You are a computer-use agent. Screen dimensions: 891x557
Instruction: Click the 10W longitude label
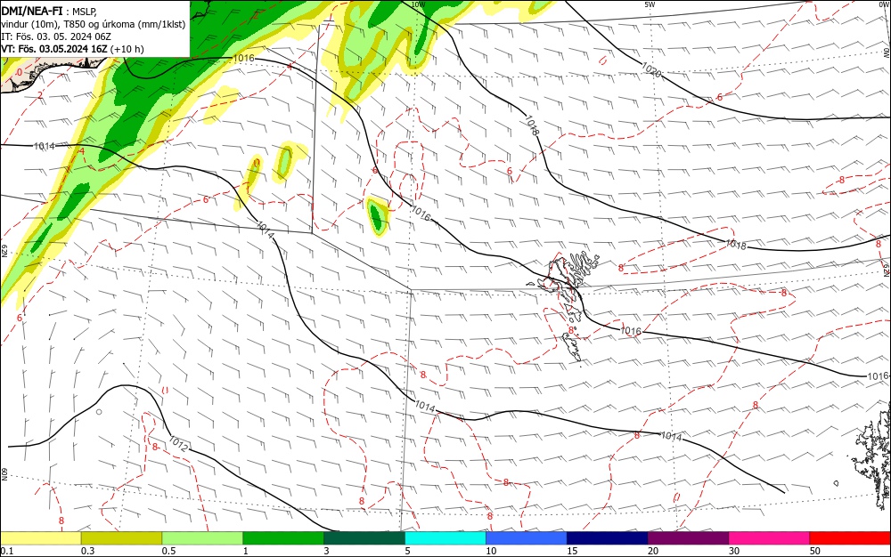(x=418, y=4)
